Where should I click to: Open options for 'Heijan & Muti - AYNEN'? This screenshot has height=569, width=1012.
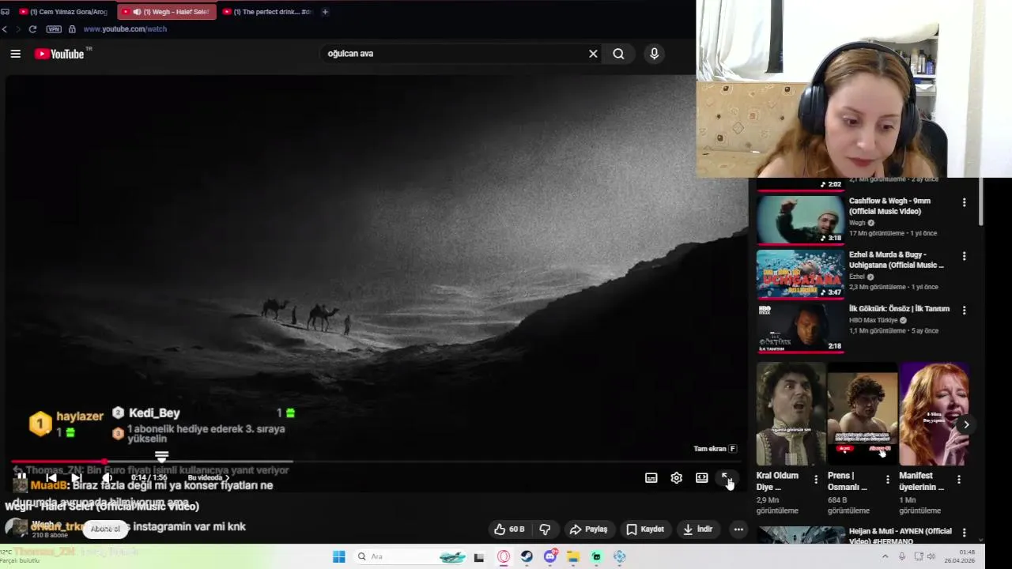[964, 533]
